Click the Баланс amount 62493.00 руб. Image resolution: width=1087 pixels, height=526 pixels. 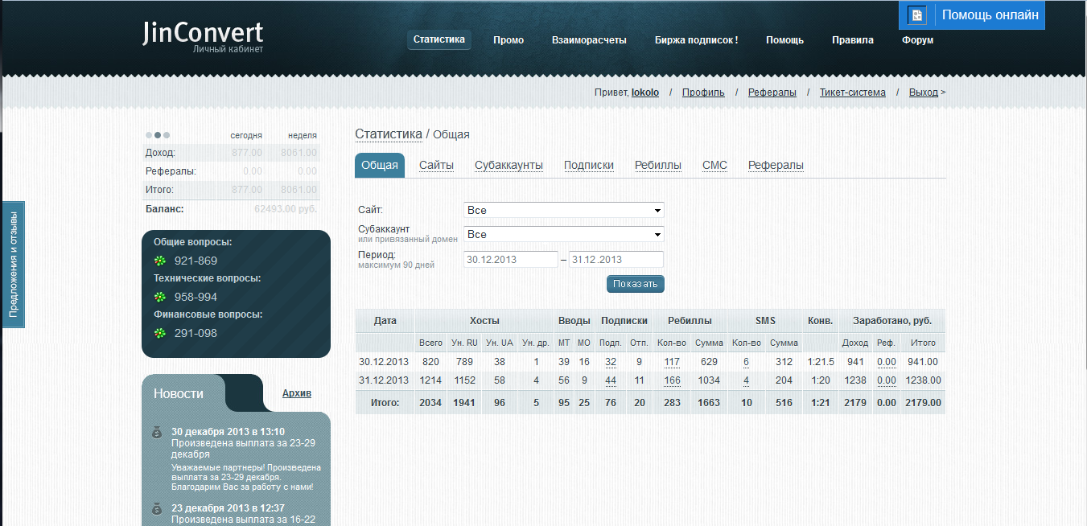286,209
